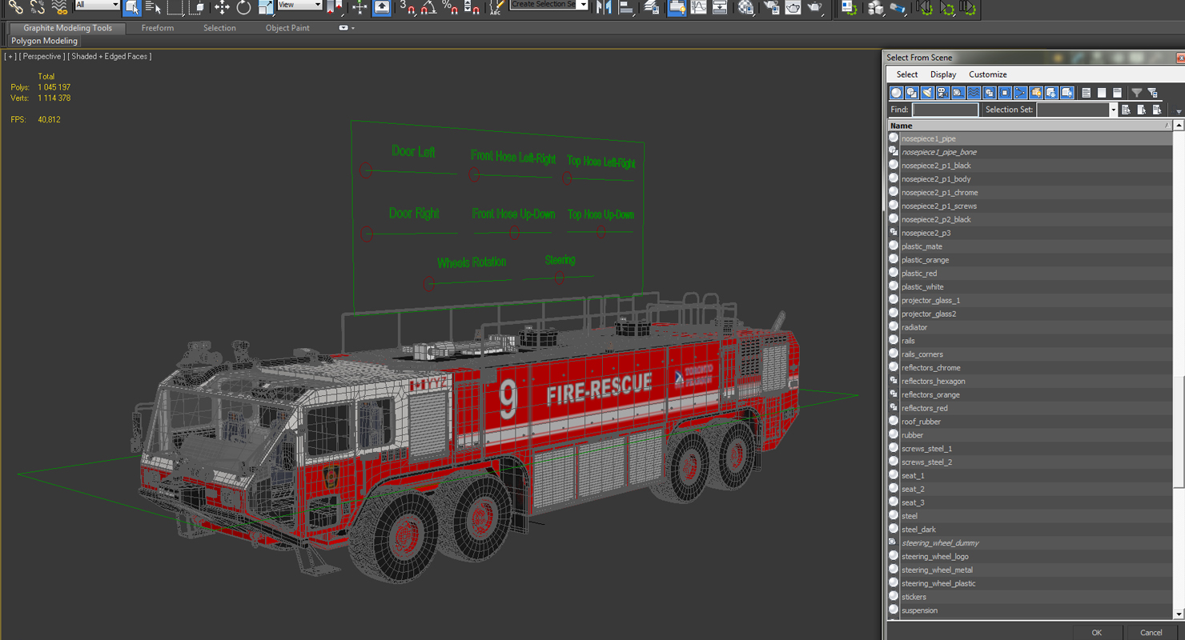This screenshot has width=1185, height=640.
Task: Click Bind to Space Warp tool
Action: 59,7
